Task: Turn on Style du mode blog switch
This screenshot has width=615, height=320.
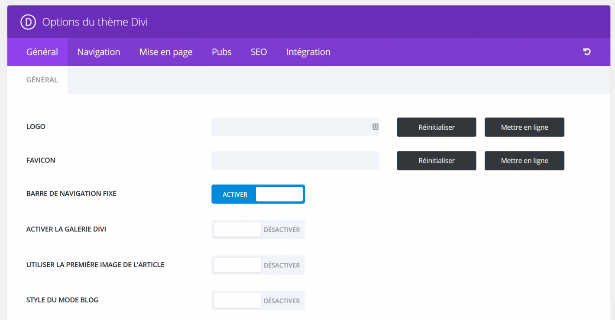Action: [x=258, y=301]
